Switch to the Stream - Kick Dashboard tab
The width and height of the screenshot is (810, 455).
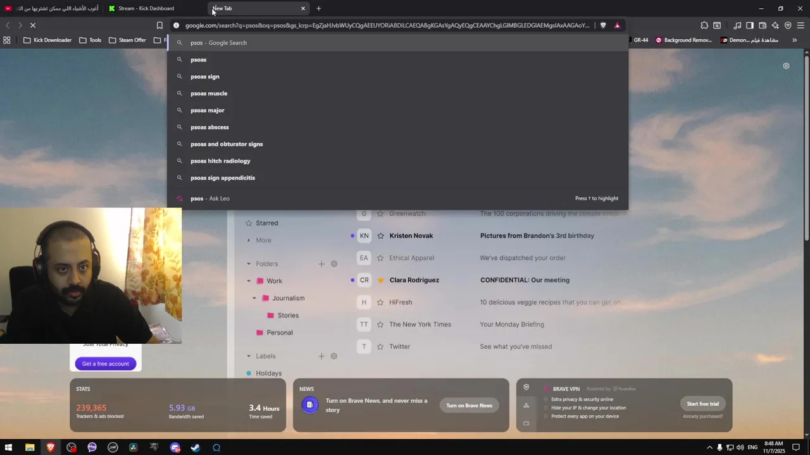pos(154,8)
